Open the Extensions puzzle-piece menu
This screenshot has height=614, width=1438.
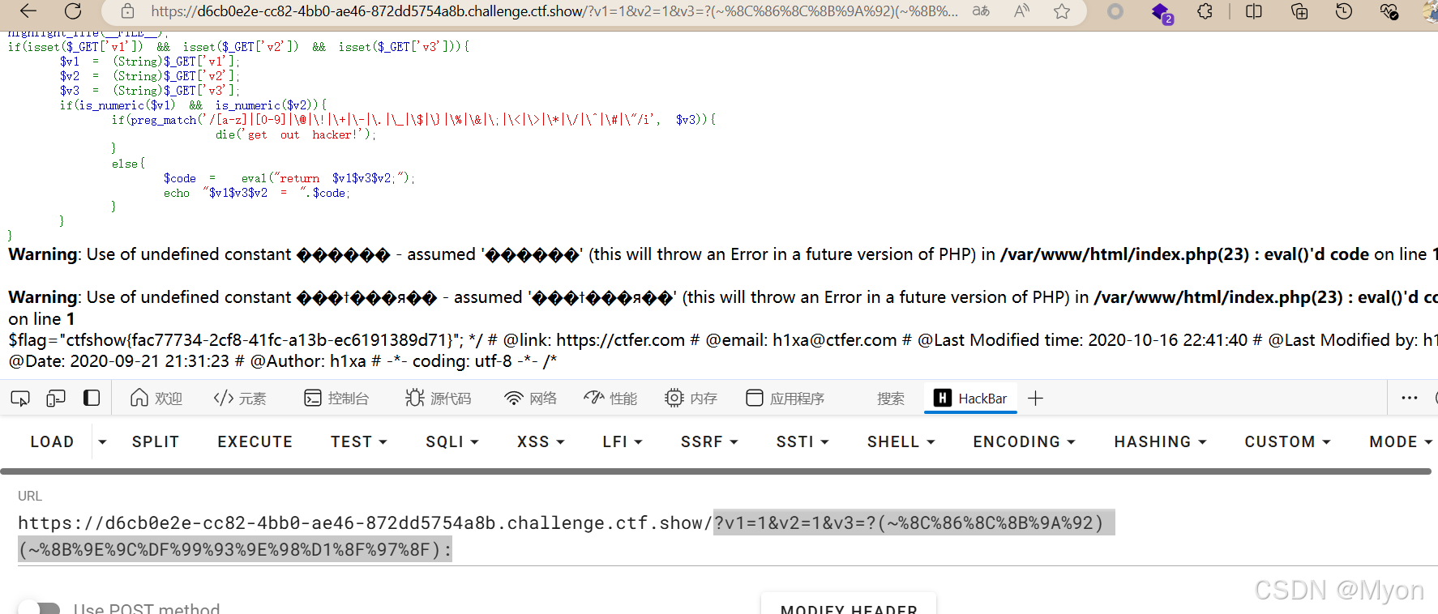click(1205, 11)
